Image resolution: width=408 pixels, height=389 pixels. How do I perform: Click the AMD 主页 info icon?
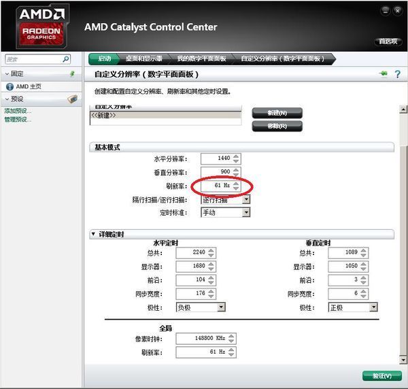[x=10, y=86]
